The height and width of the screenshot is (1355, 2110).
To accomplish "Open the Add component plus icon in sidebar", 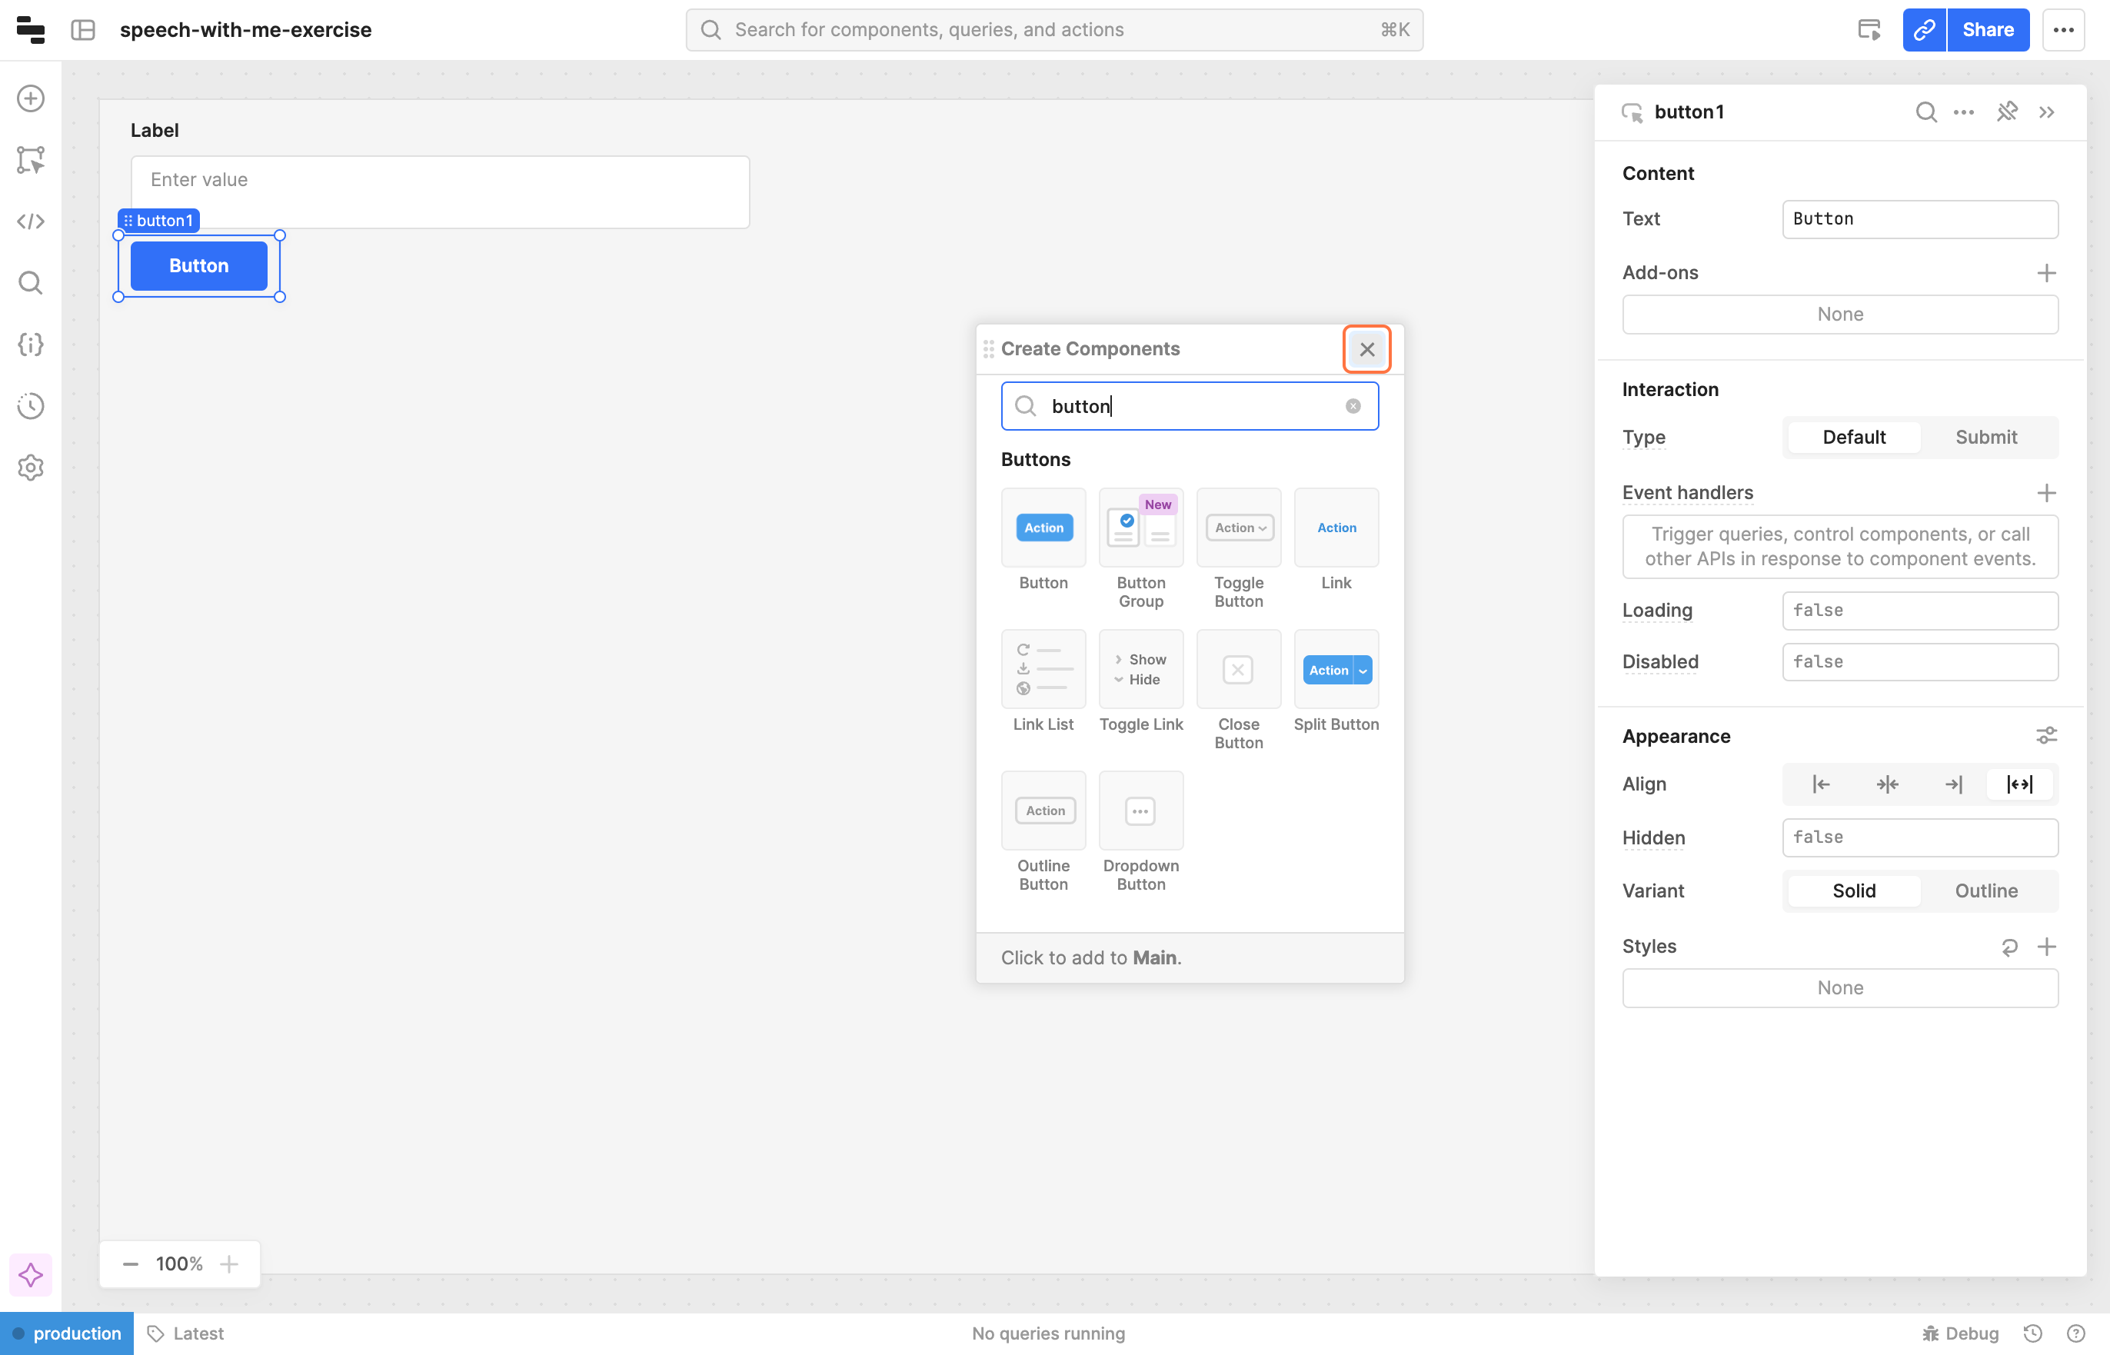I will tap(31, 98).
